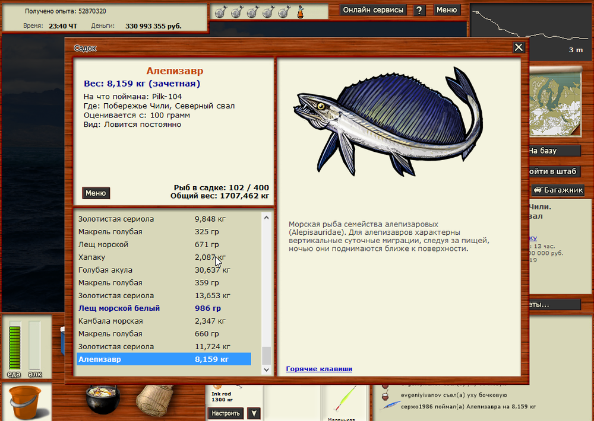Click the Настроить button
The height and width of the screenshot is (421, 594).
pos(226,413)
